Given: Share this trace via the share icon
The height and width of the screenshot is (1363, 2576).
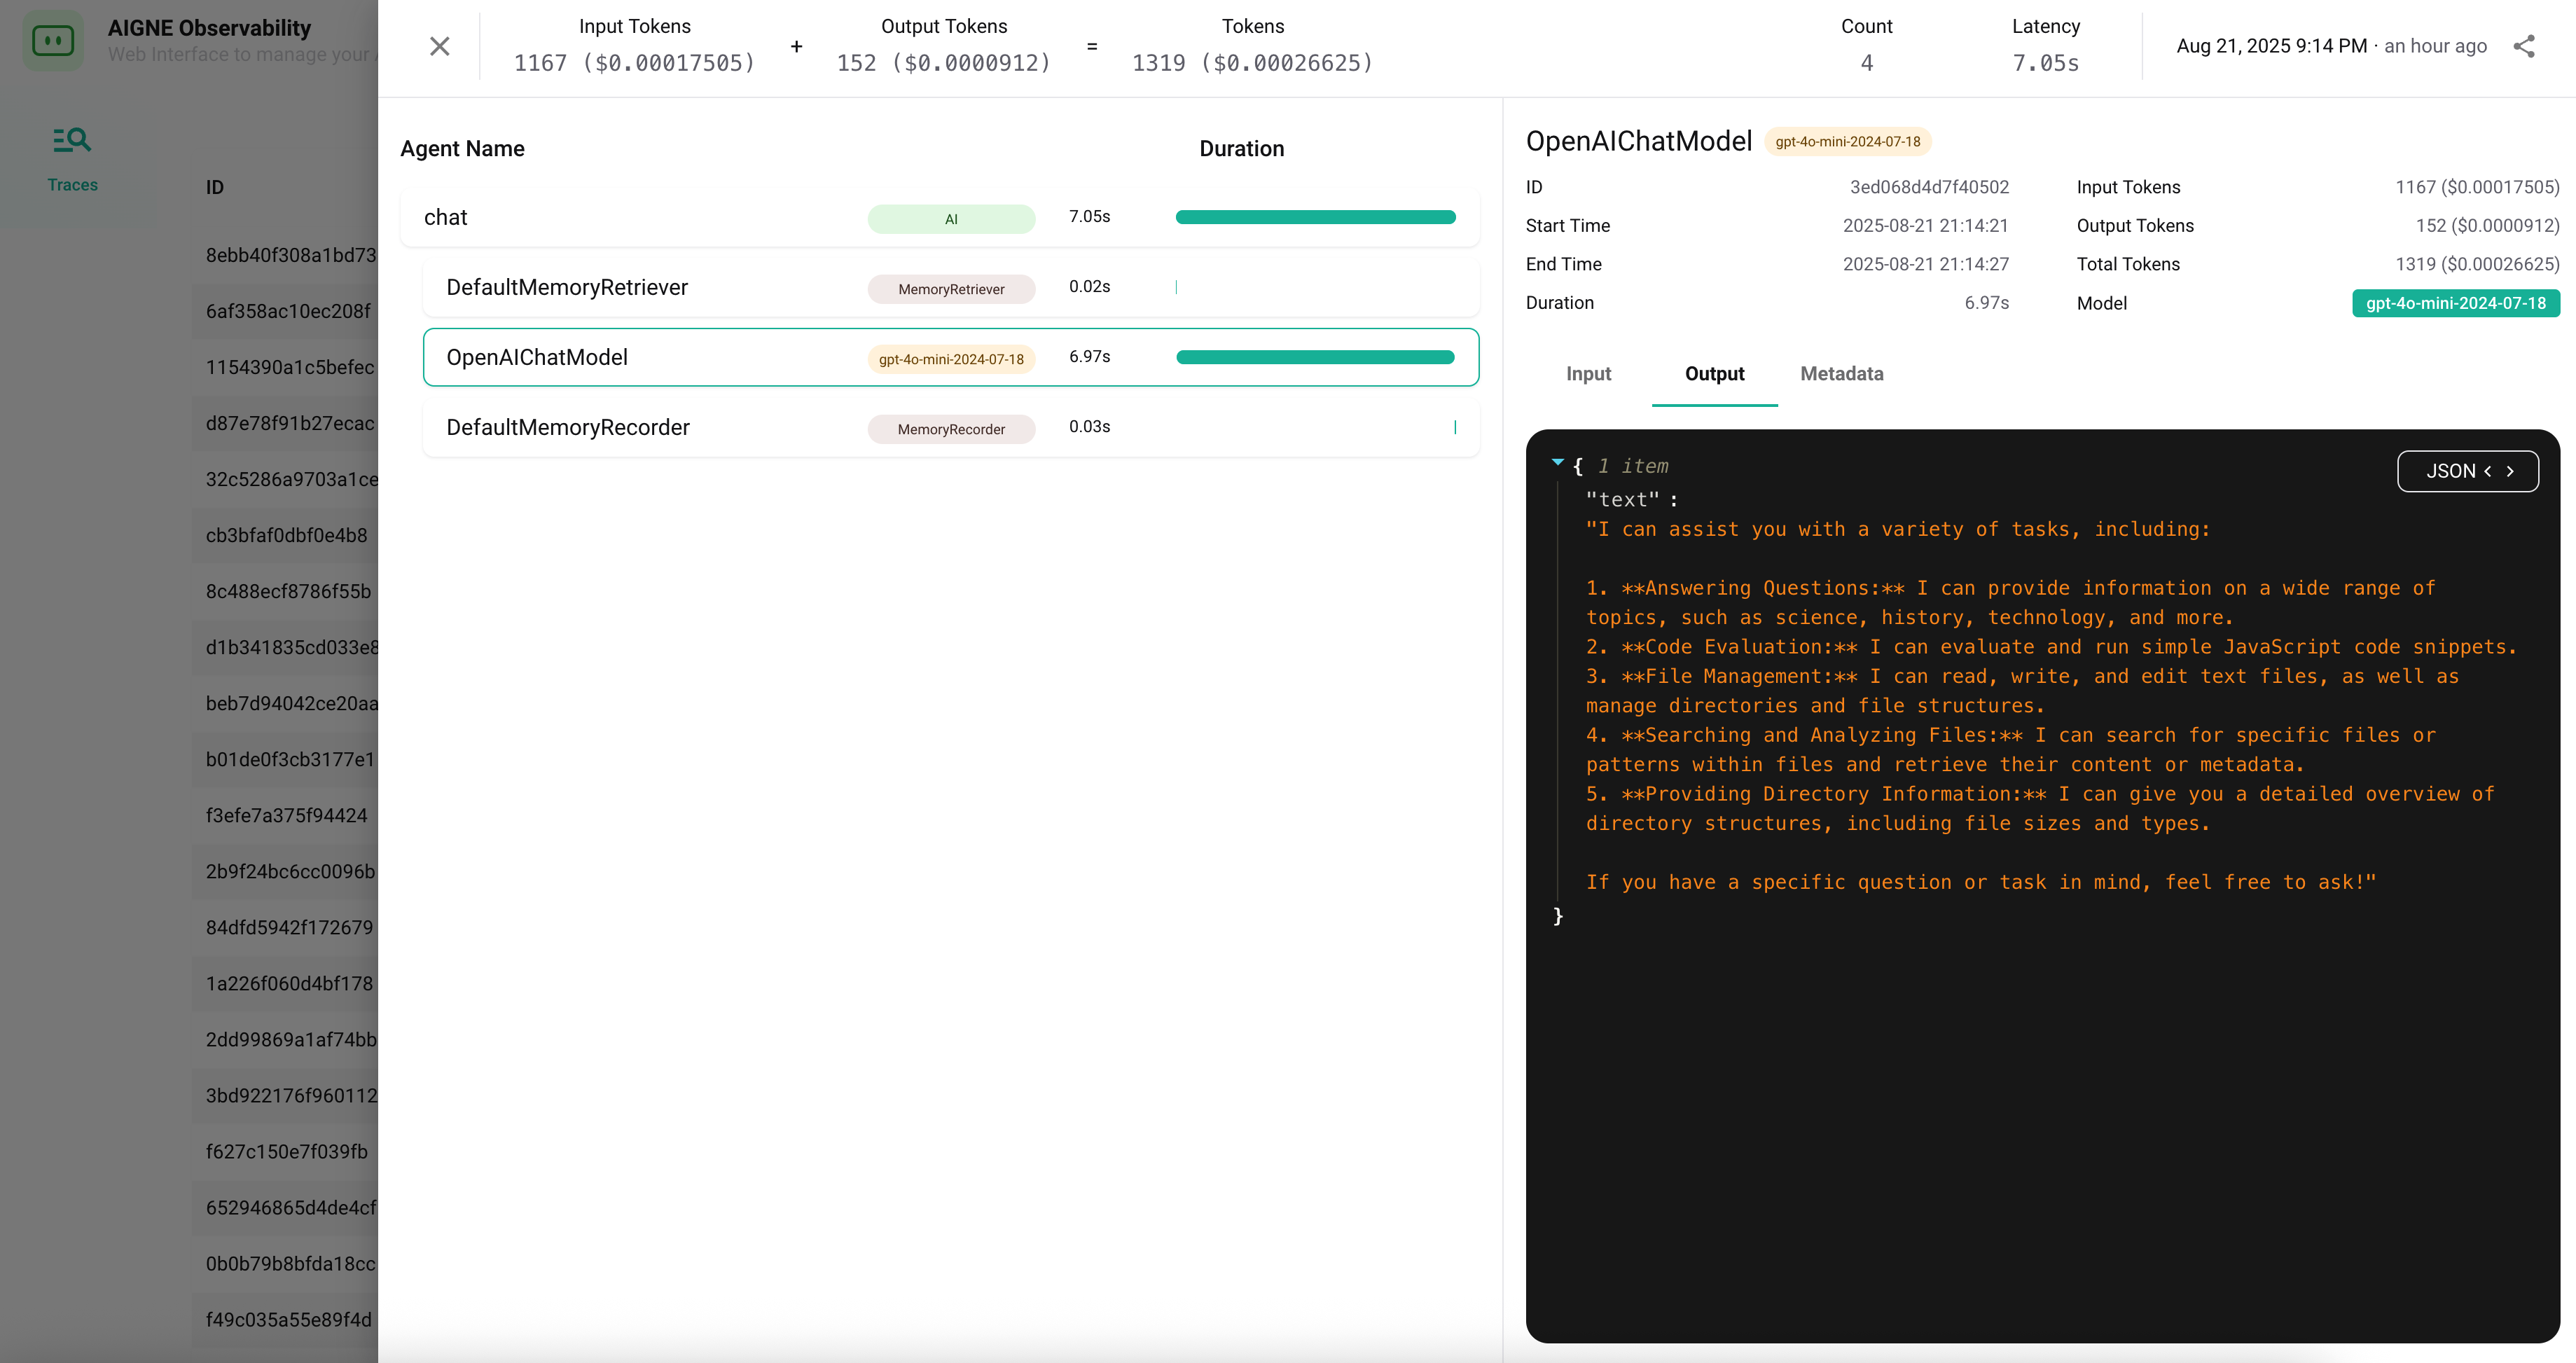Looking at the screenshot, I should pyautogui.click(x=2524, y=46).
